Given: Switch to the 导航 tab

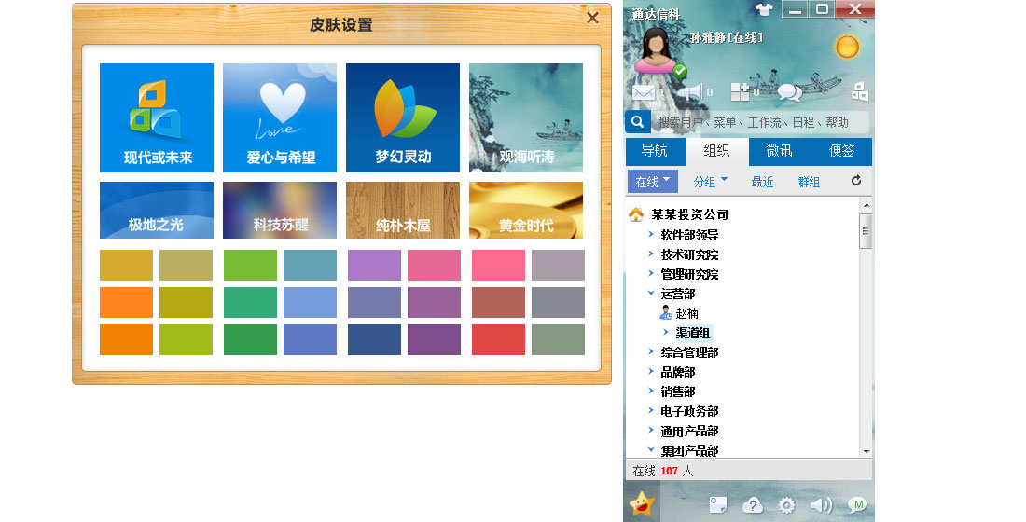Looking at the screenshot, I should (x=654, y=151).
